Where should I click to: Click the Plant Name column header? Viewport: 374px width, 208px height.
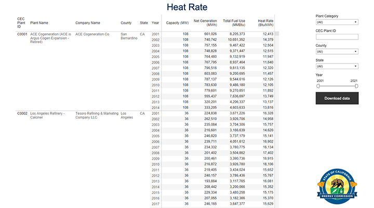click(39, 23)
